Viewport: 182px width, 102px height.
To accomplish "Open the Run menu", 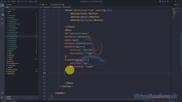I will [26, 1].
